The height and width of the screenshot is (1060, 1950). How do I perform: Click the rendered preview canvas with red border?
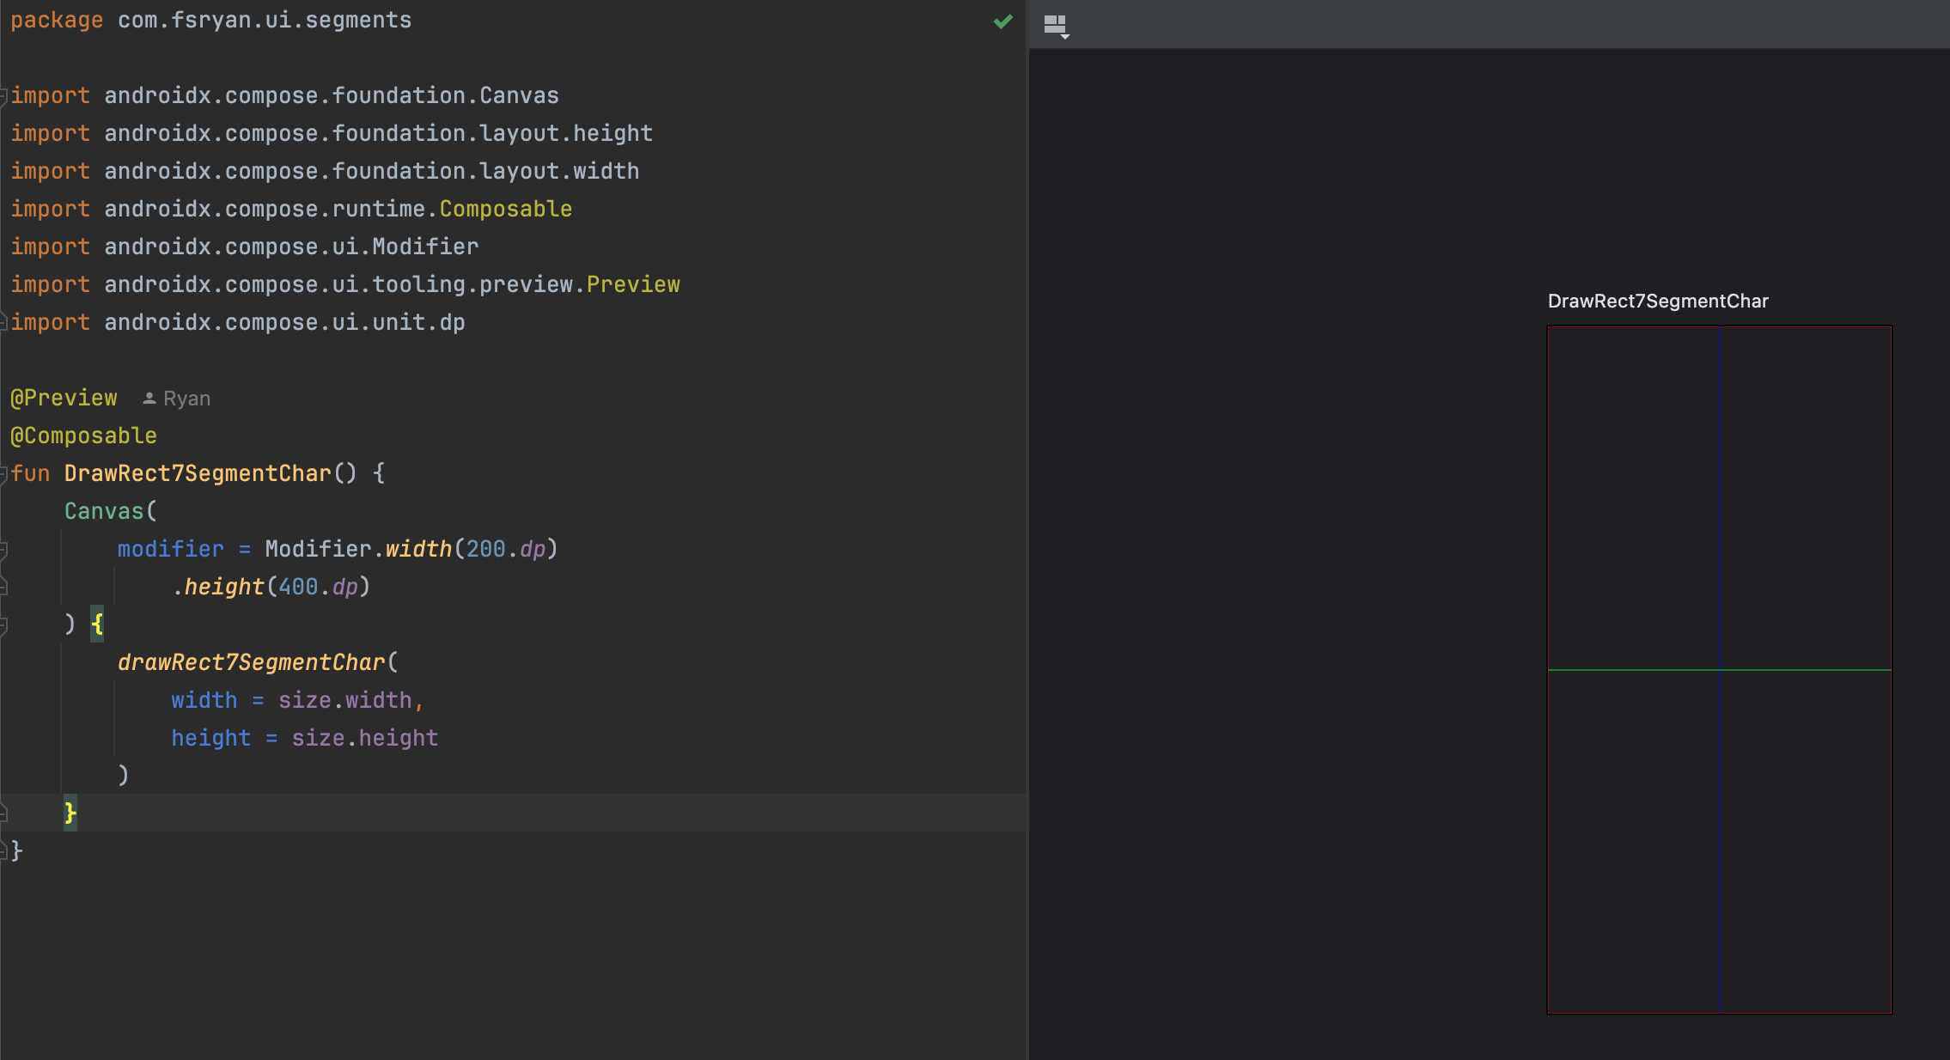(1720, 670)
